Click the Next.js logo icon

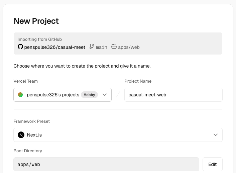coord(21,135)
